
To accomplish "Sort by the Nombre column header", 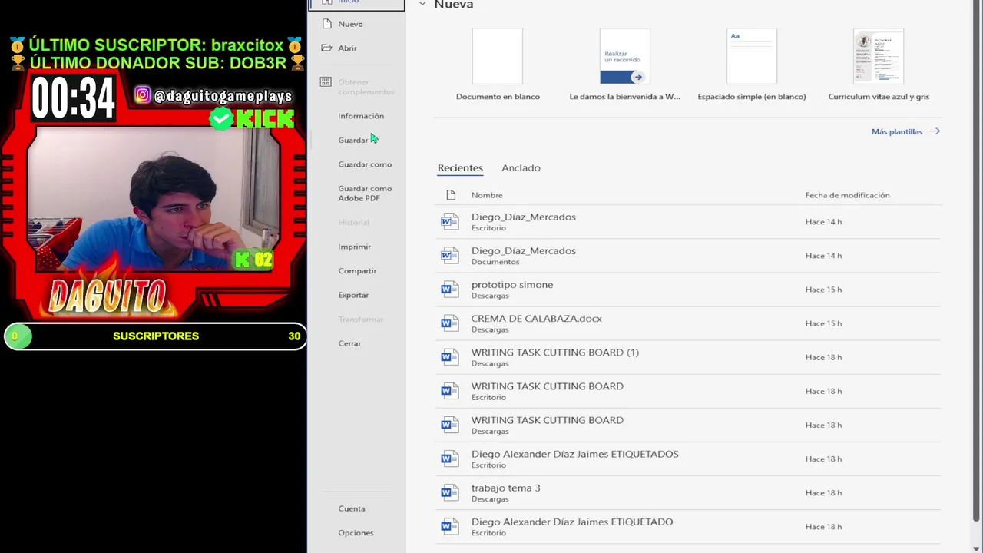I will click(x=487, y=195).
